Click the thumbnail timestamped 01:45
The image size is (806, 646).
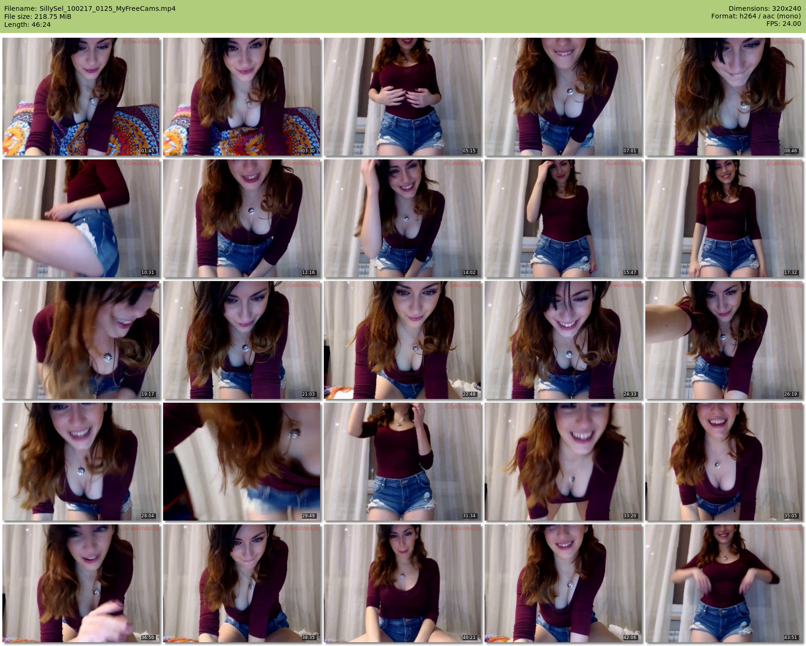(x=81, y=97)
